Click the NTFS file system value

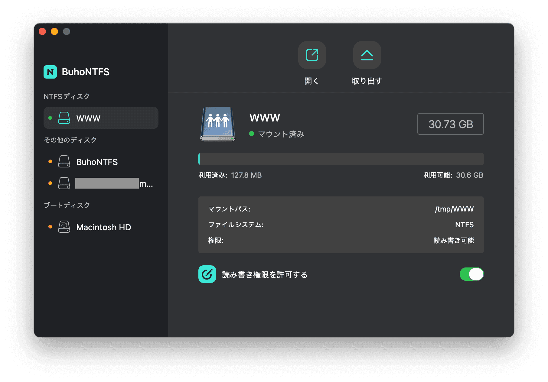click(x=465, y=225)
